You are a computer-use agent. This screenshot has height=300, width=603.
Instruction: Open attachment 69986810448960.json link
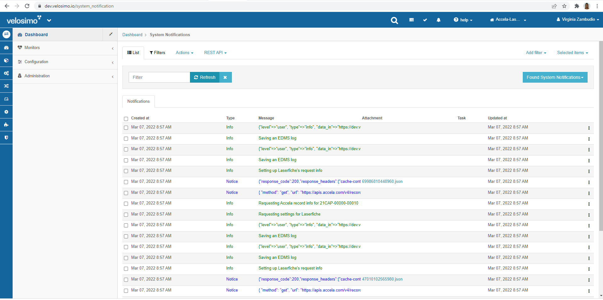[x=382, y=182]
